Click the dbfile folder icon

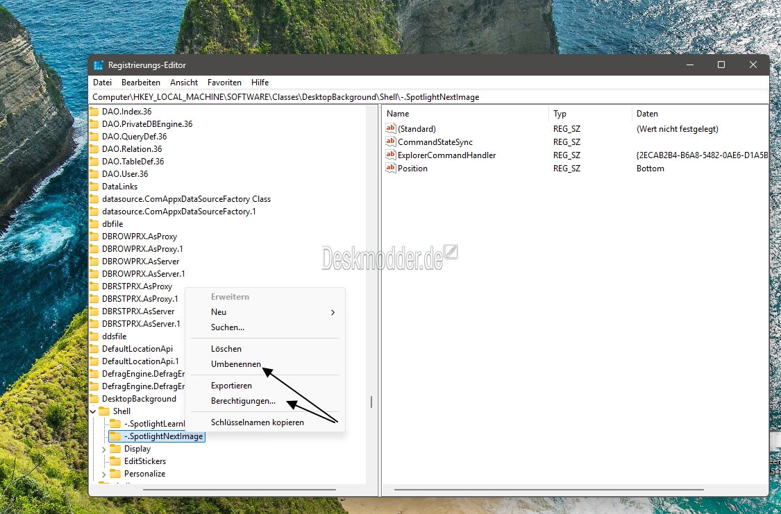[94, 224]
